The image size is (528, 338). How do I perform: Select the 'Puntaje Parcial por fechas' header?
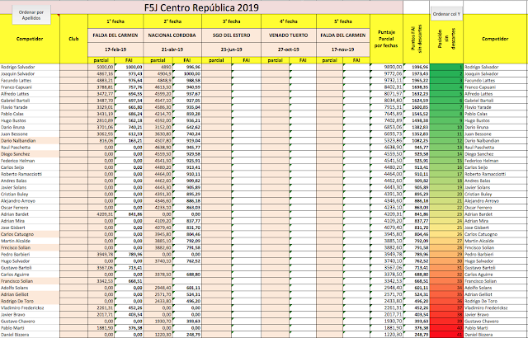point(386,39)
